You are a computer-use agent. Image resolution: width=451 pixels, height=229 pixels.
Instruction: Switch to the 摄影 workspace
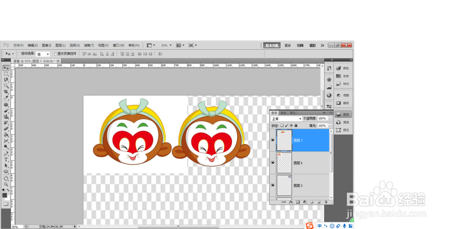click(x=313, y=45)
